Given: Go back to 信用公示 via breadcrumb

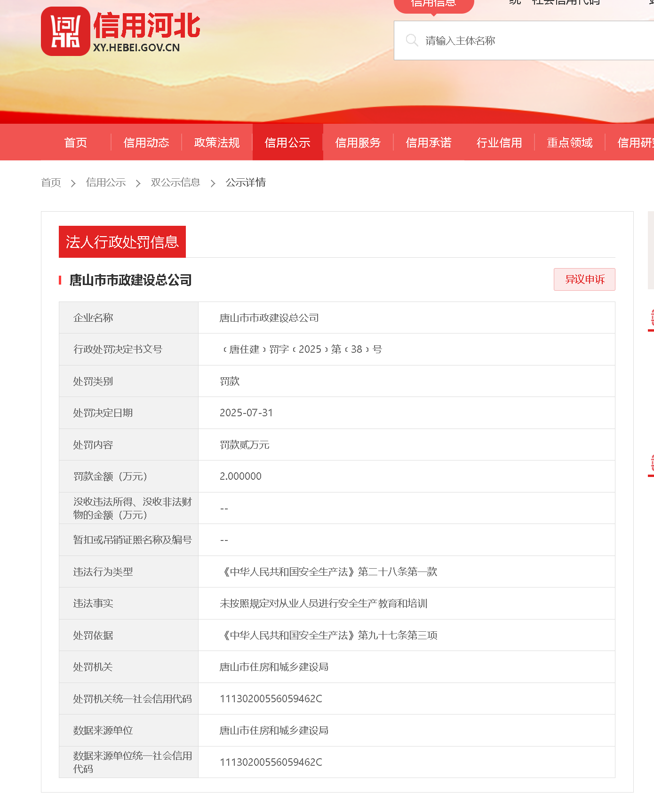Looking at the screenshot, I should [x=106, y=183].
